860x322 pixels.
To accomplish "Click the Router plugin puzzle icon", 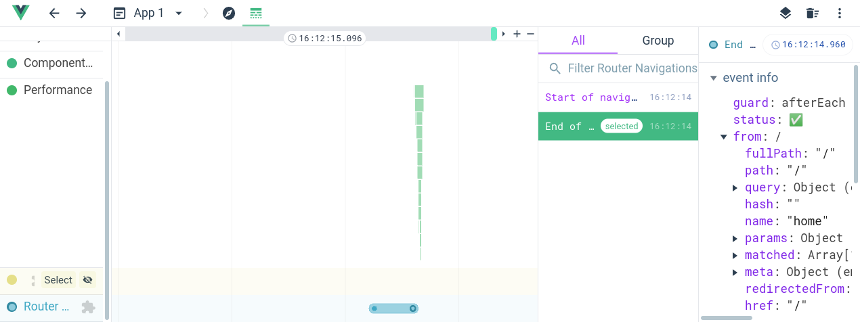I will [x=88, y=307].
